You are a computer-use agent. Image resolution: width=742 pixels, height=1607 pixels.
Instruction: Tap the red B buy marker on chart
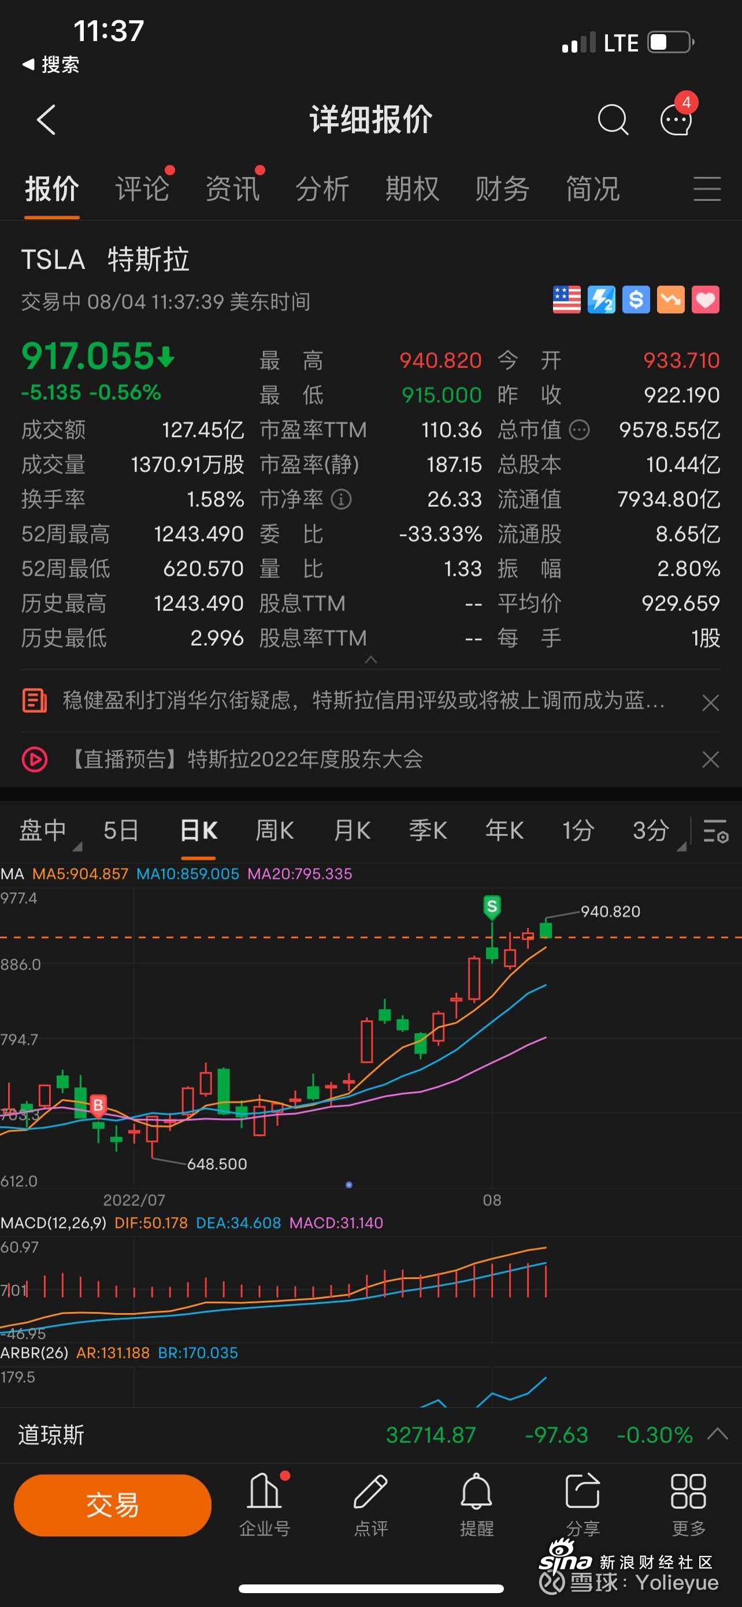click(98, 1105)
